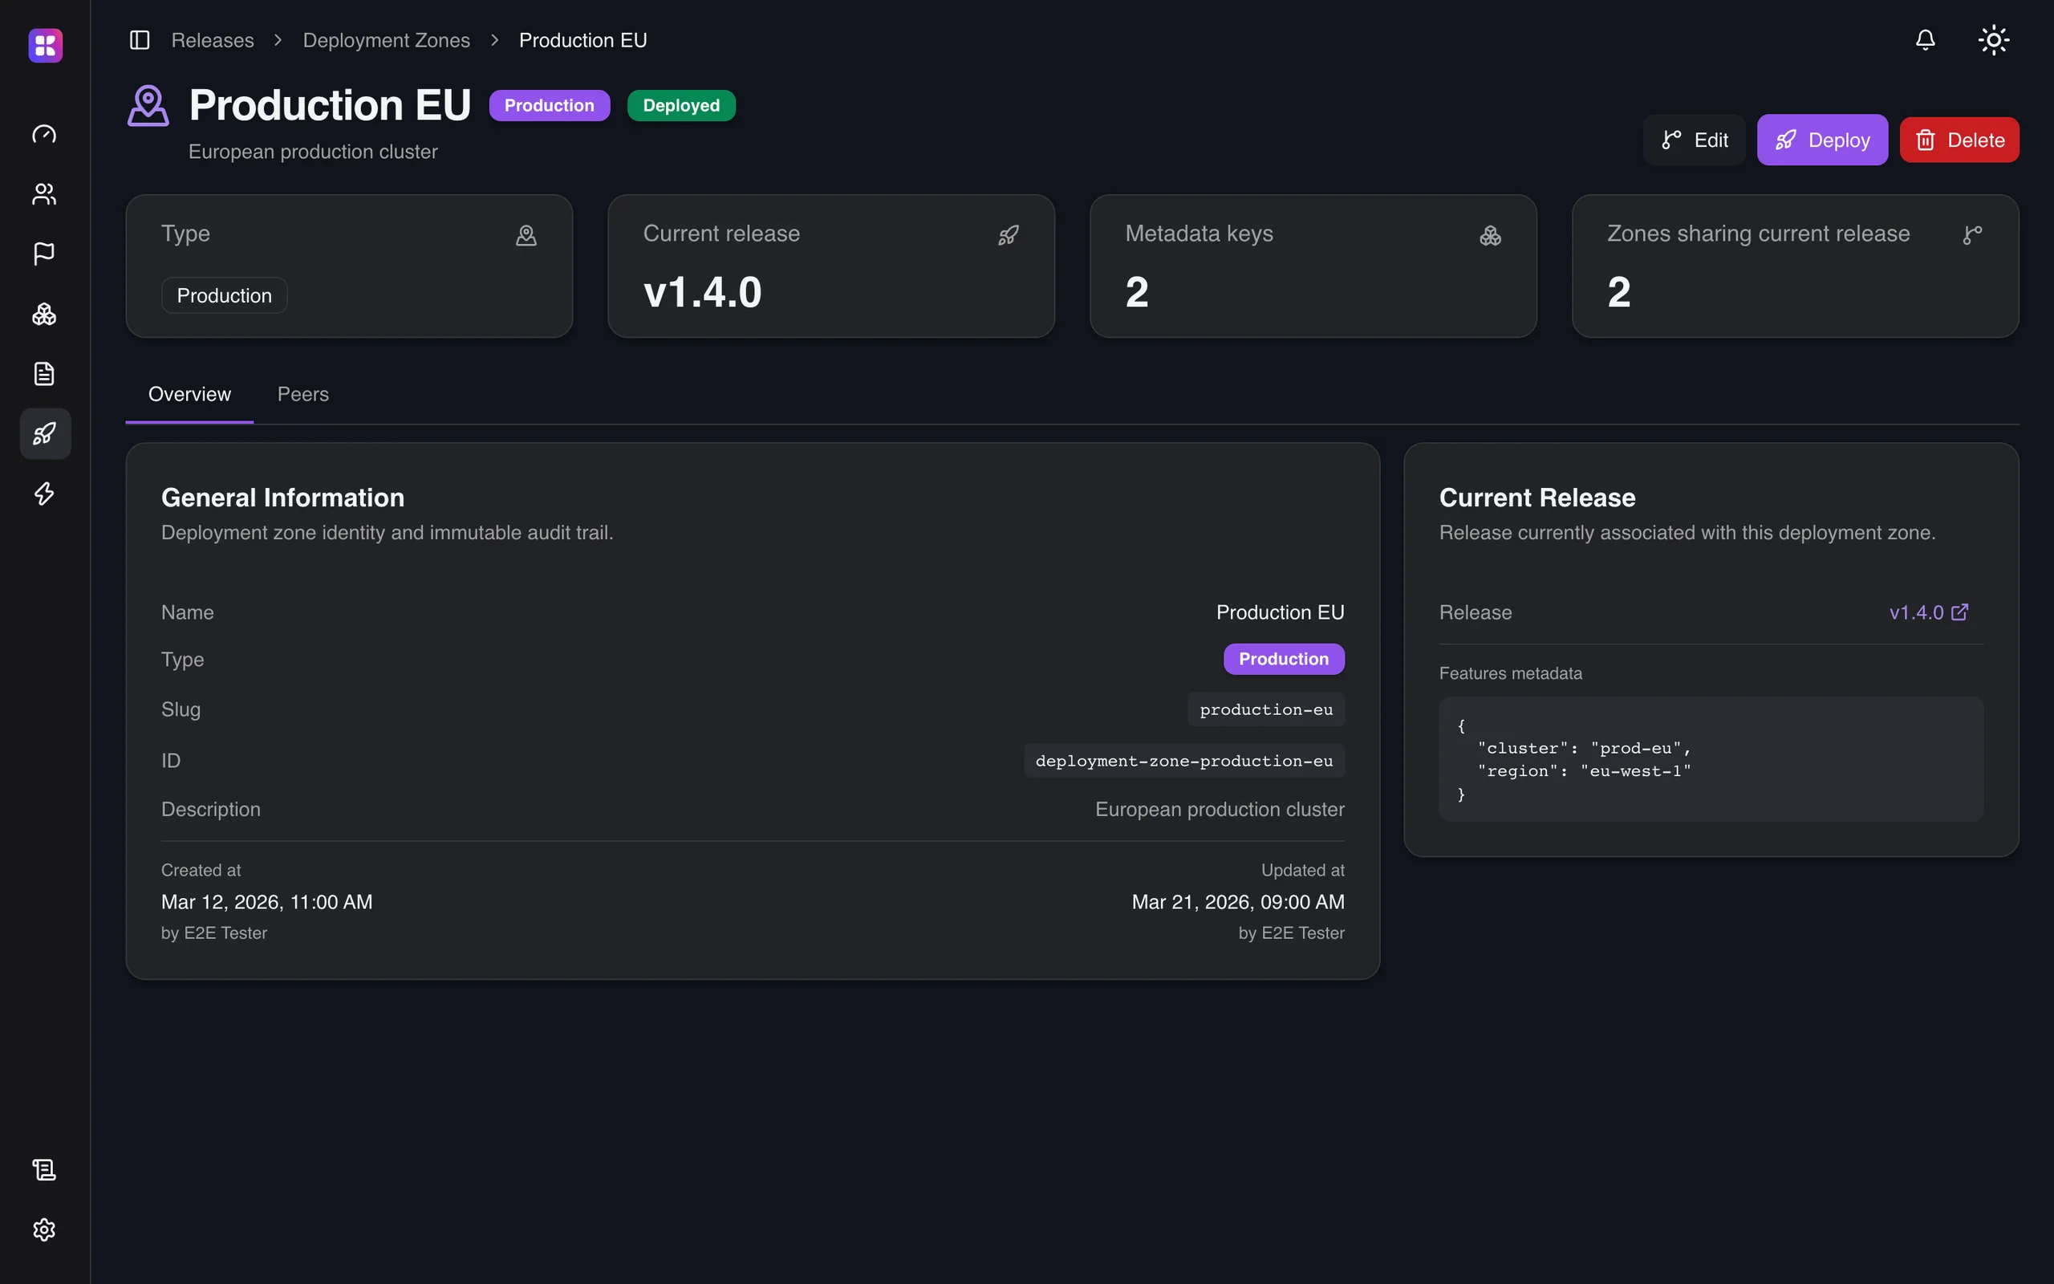Click the Mar 21, 2026, 09:00 AM timestamp
Viewport: 2054px width, 1284px height.
click(x=1238, y=902)
